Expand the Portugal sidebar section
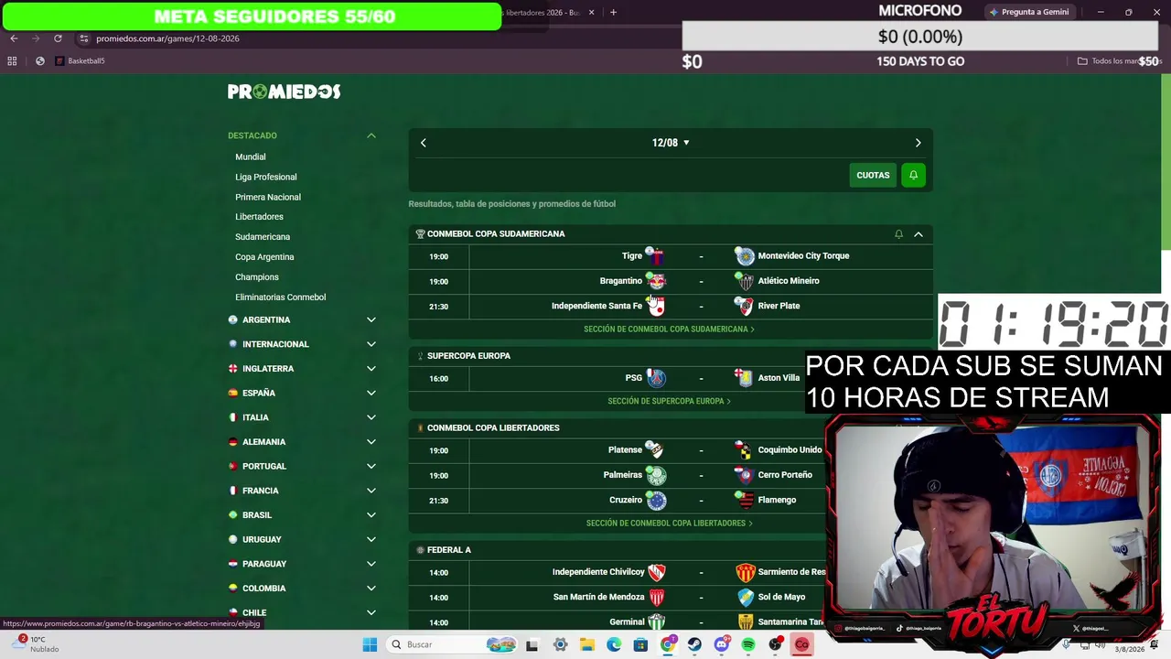The width and height of the screenshot is (1171, 659). tap(371, 466)
